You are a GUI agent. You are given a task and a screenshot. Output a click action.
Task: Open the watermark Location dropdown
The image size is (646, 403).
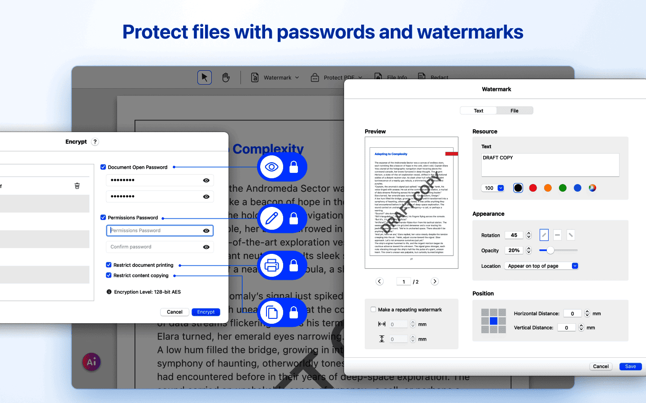pos(575,266)
